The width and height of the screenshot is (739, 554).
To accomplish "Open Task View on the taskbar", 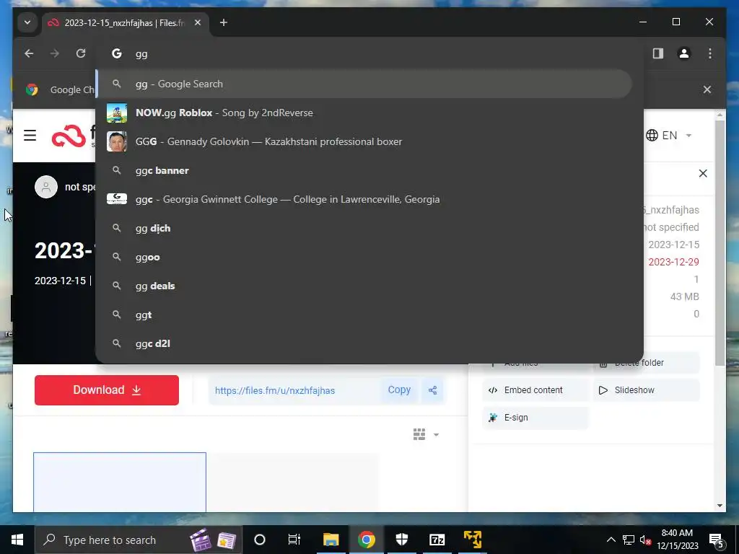I will point(294,540).
